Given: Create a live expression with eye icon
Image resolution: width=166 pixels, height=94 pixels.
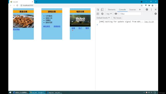Looking at the screenshot, I should click(x=116, y=14).
